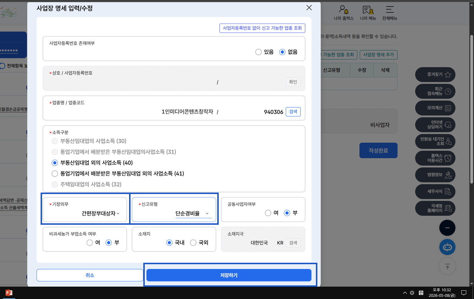Open 국세청 홈페이지 shortcut
Image resolution: width=474 pixels, height=299 pixels.
click(x=435, y=208)
